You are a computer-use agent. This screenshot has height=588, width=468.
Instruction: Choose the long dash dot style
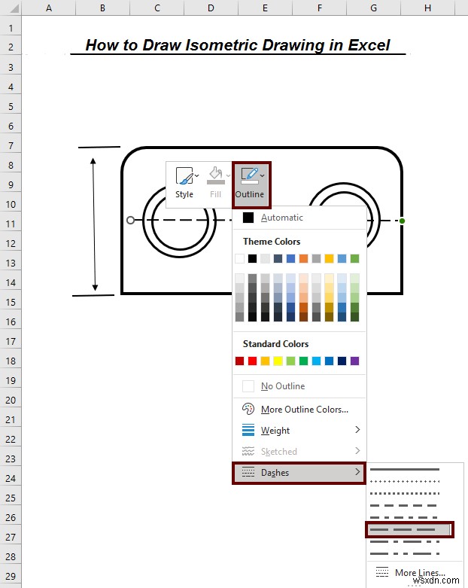pos(405,541)
